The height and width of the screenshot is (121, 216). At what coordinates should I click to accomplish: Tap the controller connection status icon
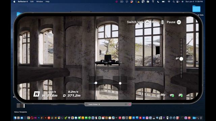pyautogui.click(x=172, y=95)
